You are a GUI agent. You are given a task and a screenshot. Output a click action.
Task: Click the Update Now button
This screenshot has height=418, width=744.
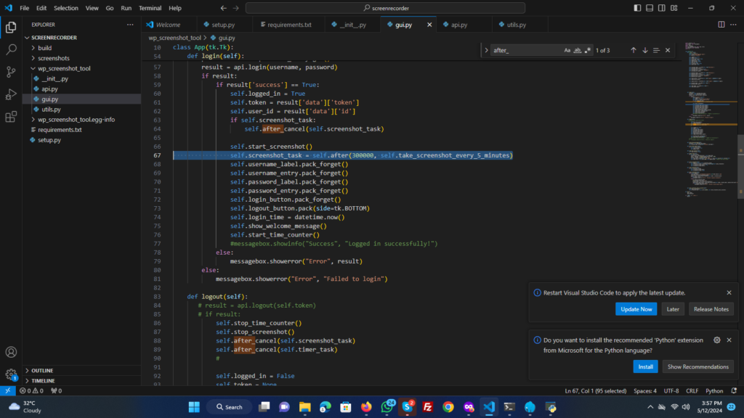pos(636,309)
